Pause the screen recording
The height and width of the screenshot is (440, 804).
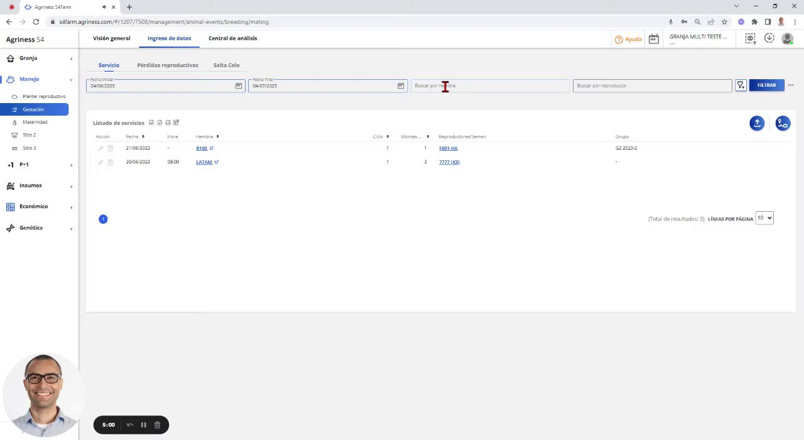pyautogui.click(x=143, y=425)
